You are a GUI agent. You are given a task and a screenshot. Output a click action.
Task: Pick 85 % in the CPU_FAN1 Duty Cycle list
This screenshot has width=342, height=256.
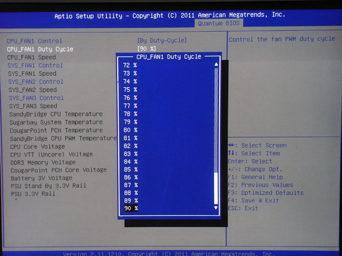pyautogui.click(x=130, y=169)
